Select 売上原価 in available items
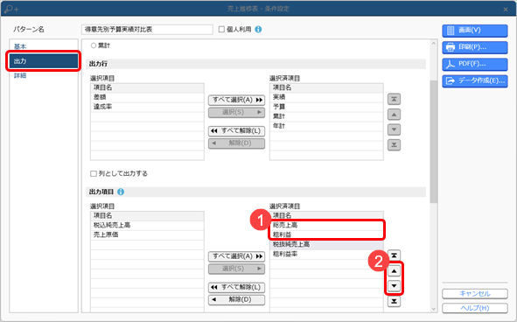Viewport: 517px width, 322px height. coord(147,234)
